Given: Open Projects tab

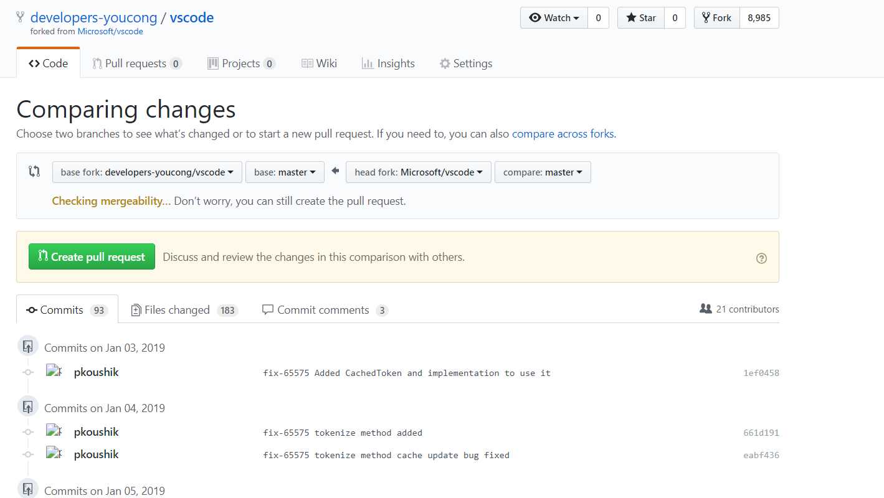Looking at the screenshot, I should [x=241, y=63].
